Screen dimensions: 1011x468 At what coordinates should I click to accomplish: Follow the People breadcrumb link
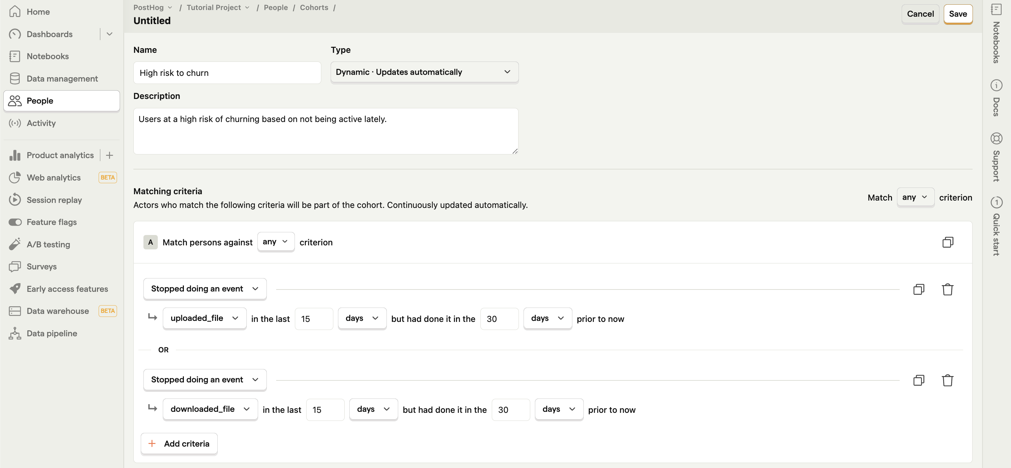(275, 7)
